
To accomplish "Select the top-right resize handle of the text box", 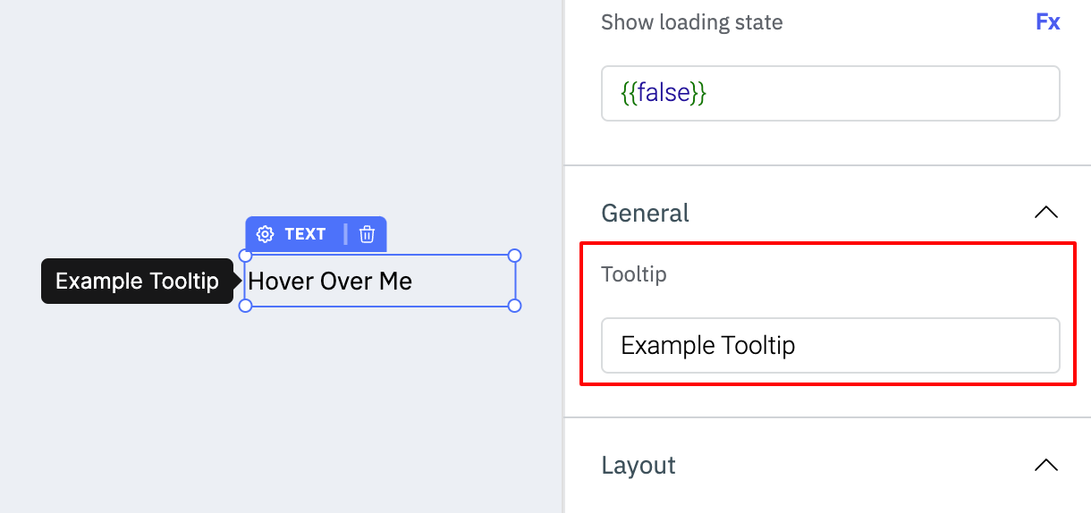I will (514, 256).
